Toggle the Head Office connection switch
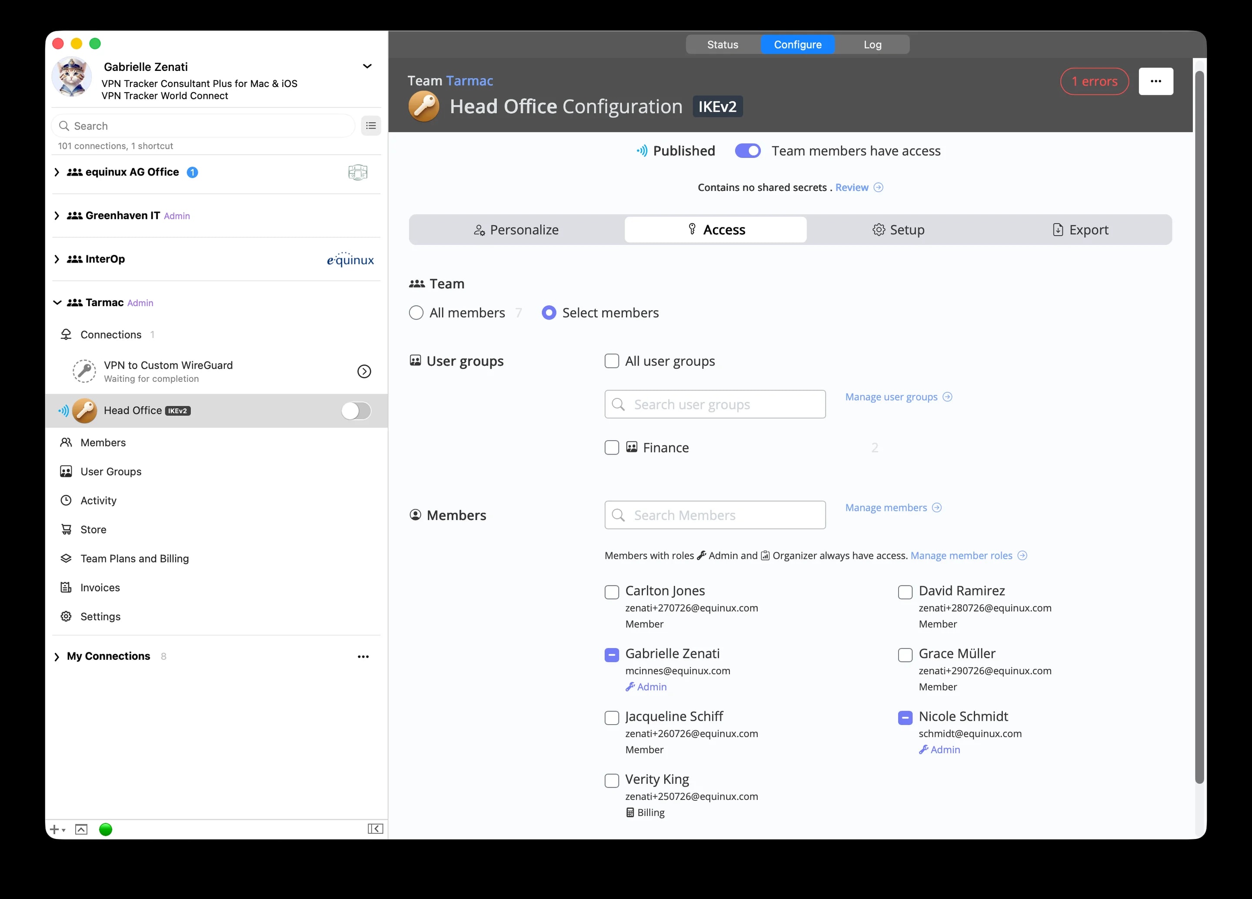Image resolution: width=1252 pixels, height=899 pixels. tap(356, 411)
